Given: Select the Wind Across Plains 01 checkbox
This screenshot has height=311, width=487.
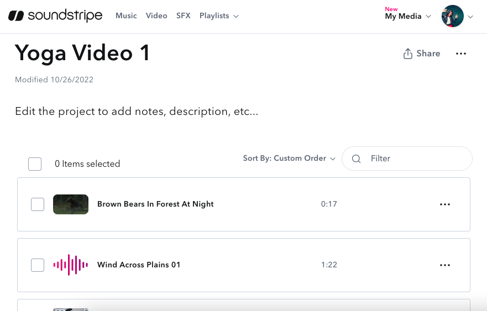Looking at the screenshot, I should pos(38,265).
